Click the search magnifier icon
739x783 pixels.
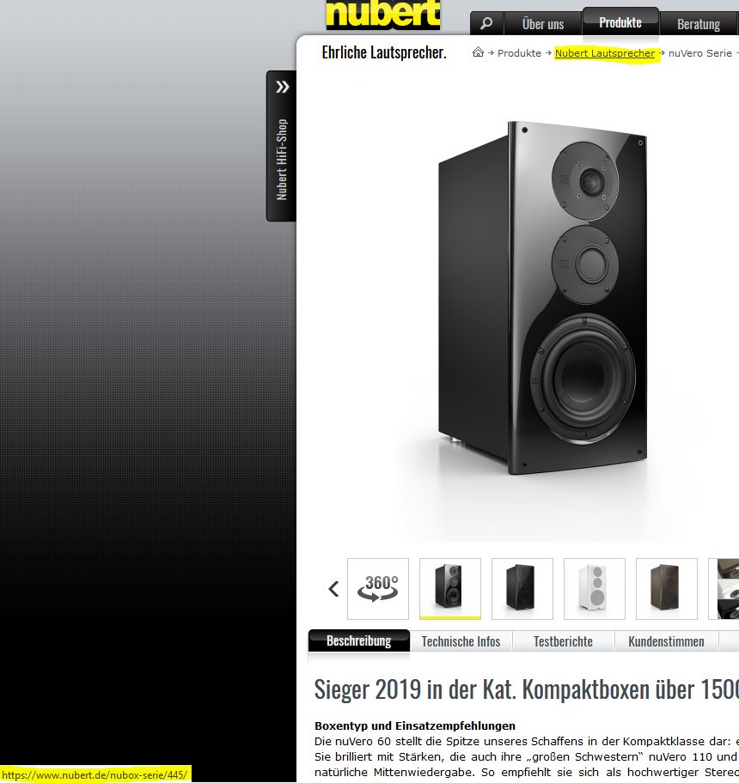(486, 23)
